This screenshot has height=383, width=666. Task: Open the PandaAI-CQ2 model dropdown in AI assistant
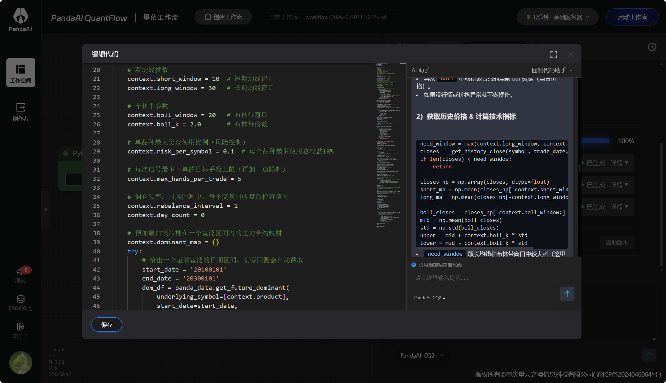430,298
